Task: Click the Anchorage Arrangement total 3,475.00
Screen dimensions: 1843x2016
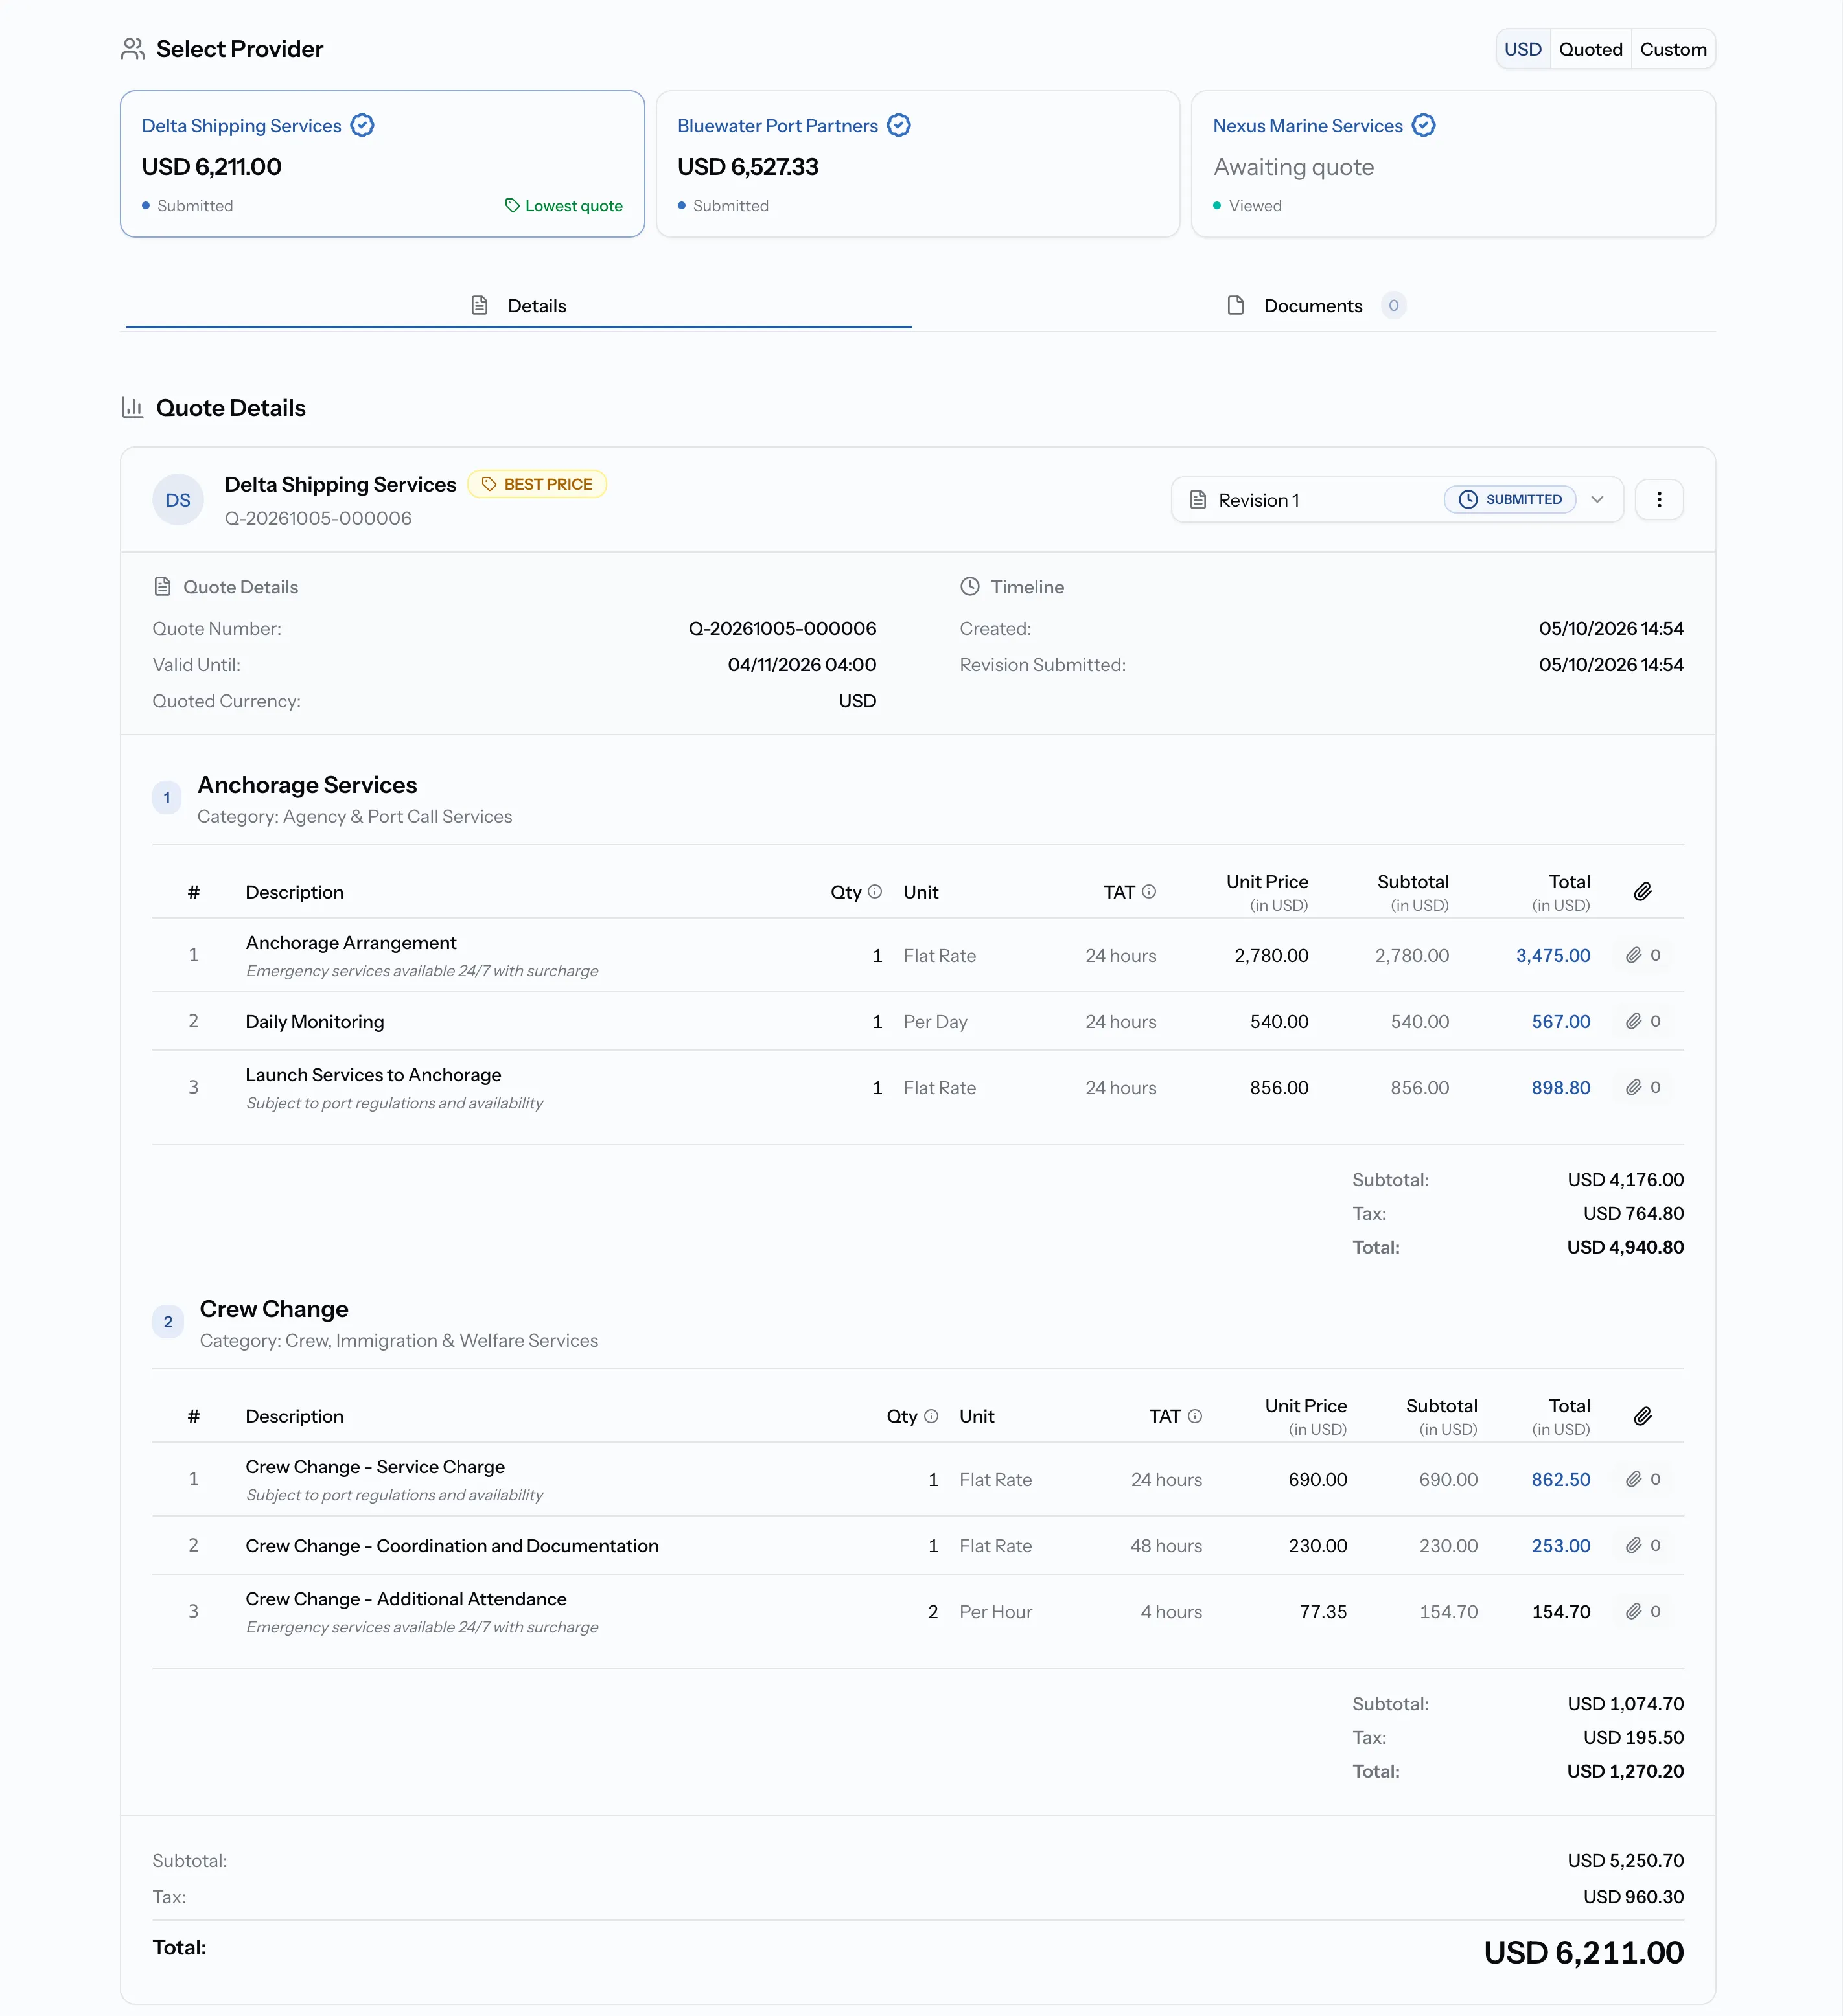Action: (1553, 955)
